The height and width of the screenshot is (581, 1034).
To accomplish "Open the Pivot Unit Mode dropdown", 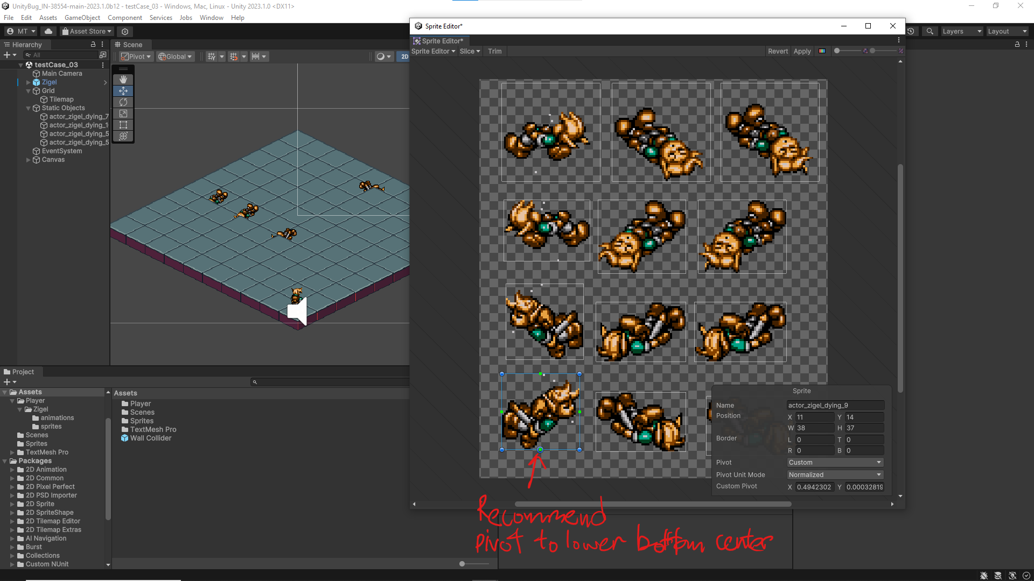I will click(835, 475).
